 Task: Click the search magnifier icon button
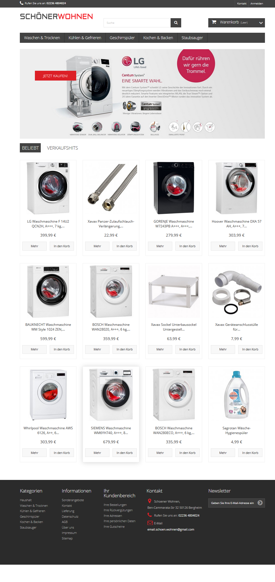[176, 23]
